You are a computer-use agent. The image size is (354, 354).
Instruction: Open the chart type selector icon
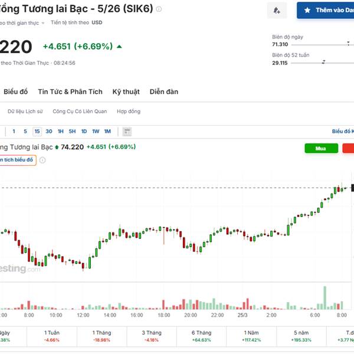click(x=127, y=132)
